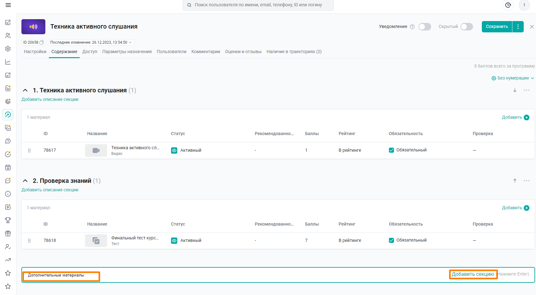This screenshot has width=536, height=295.
Task: Collapse section 2 Проверка знаний
Action: [25, 181]
